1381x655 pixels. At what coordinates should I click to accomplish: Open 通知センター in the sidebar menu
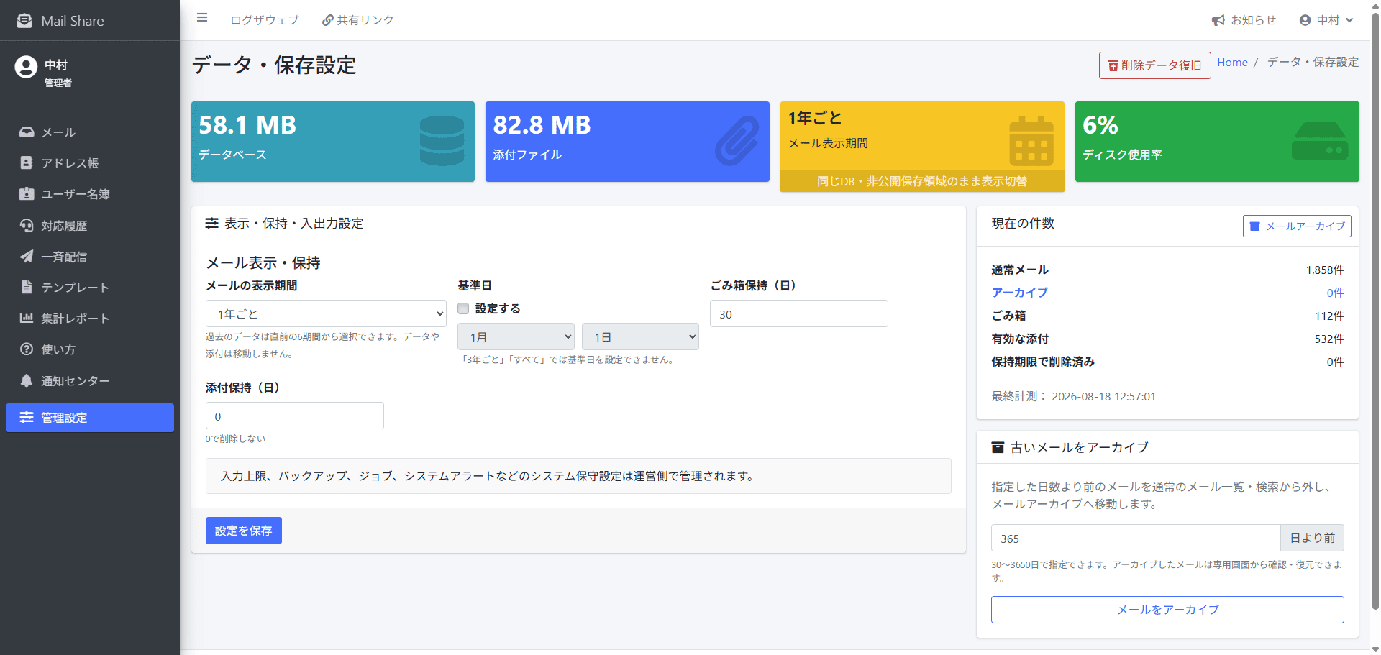(90, 380)
